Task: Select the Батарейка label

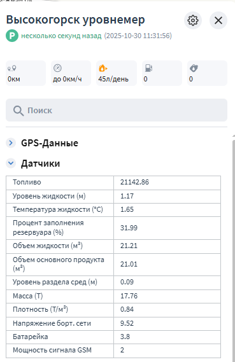Action: tap(31, 337)
